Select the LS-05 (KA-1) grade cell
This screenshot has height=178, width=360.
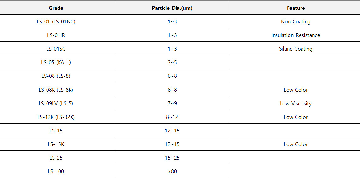point(56,63)
